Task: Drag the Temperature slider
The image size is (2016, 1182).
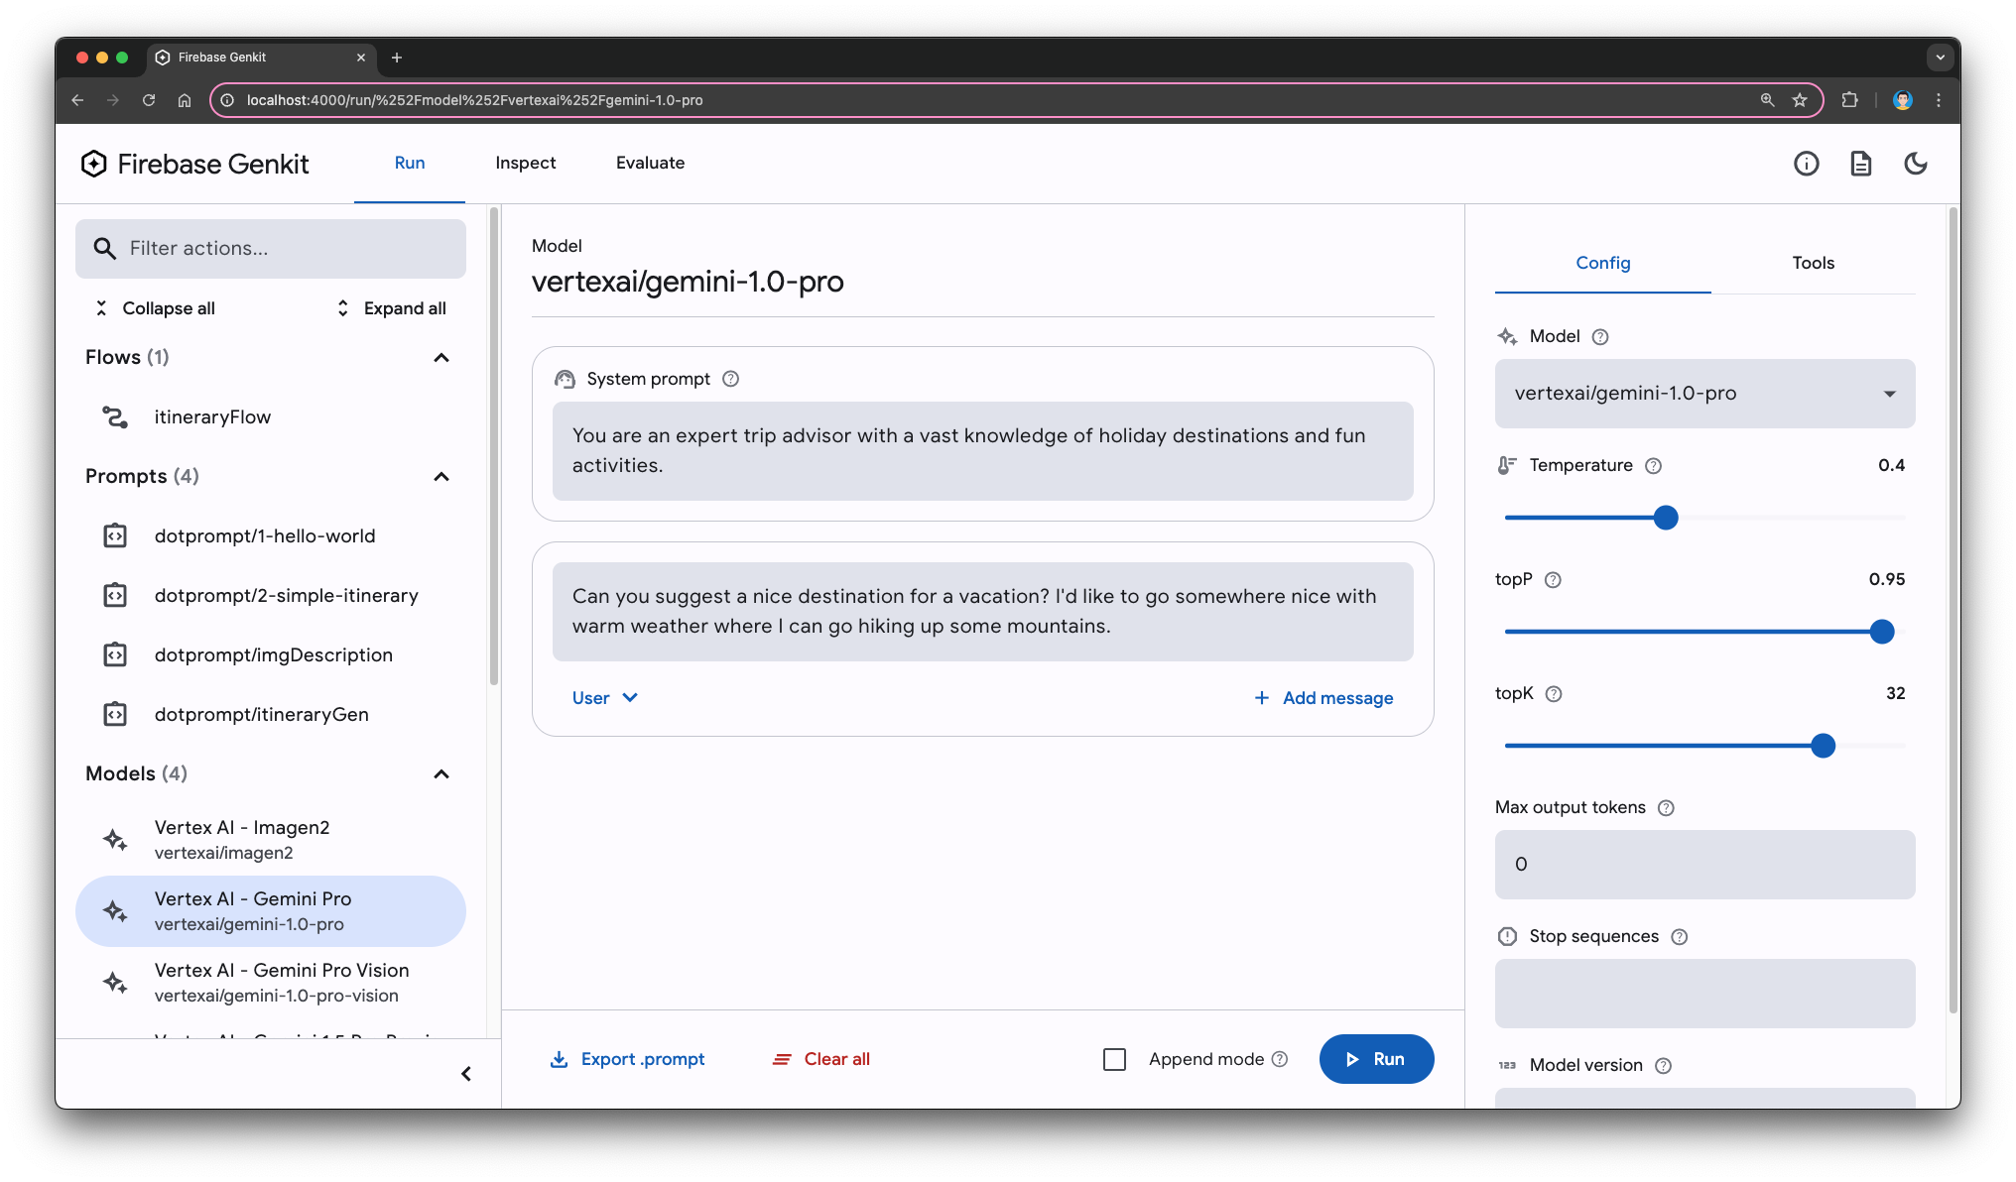Action: click(x=1666, y=517)
